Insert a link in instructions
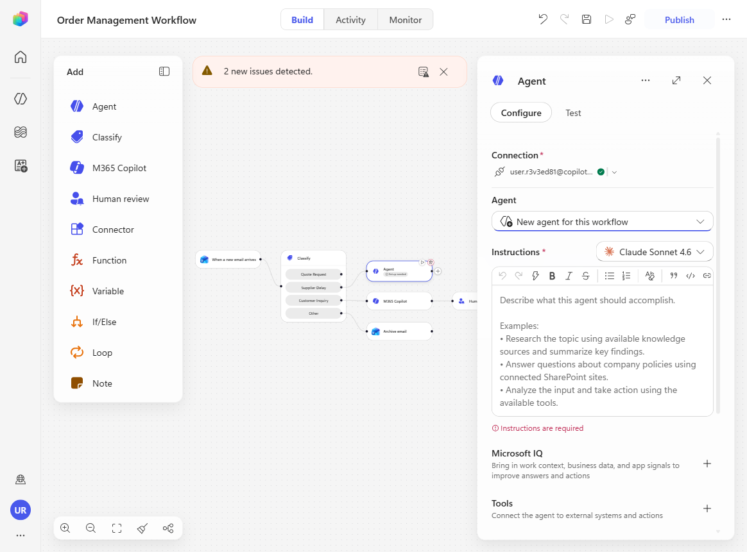747x552 pixels. point(707,276)
